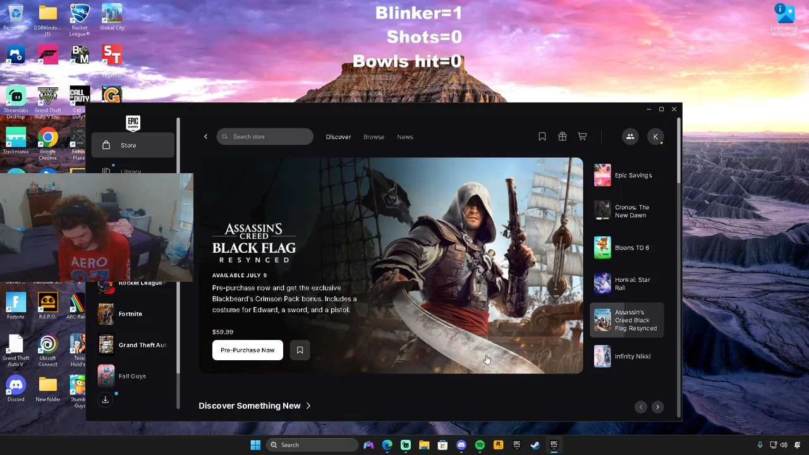Open Trackmania desktop shortcut
Viewport: 809px width, 455px height.
16,141
